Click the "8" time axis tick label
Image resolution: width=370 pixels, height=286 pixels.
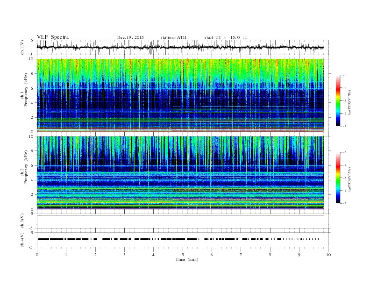[270, 255]
